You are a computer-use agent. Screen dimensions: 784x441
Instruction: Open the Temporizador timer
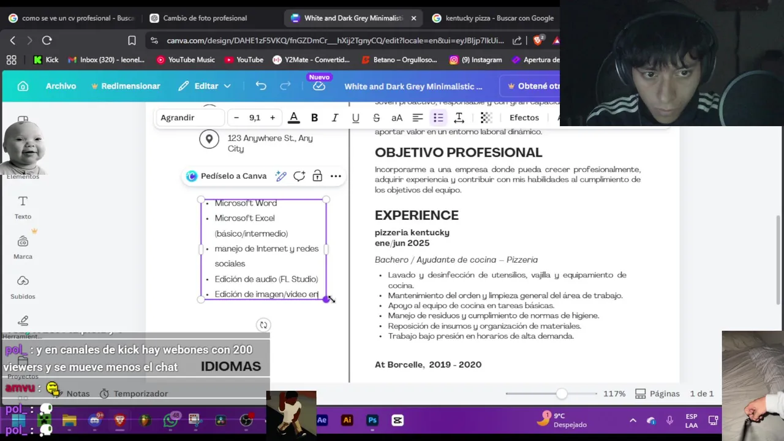[134, 394]
